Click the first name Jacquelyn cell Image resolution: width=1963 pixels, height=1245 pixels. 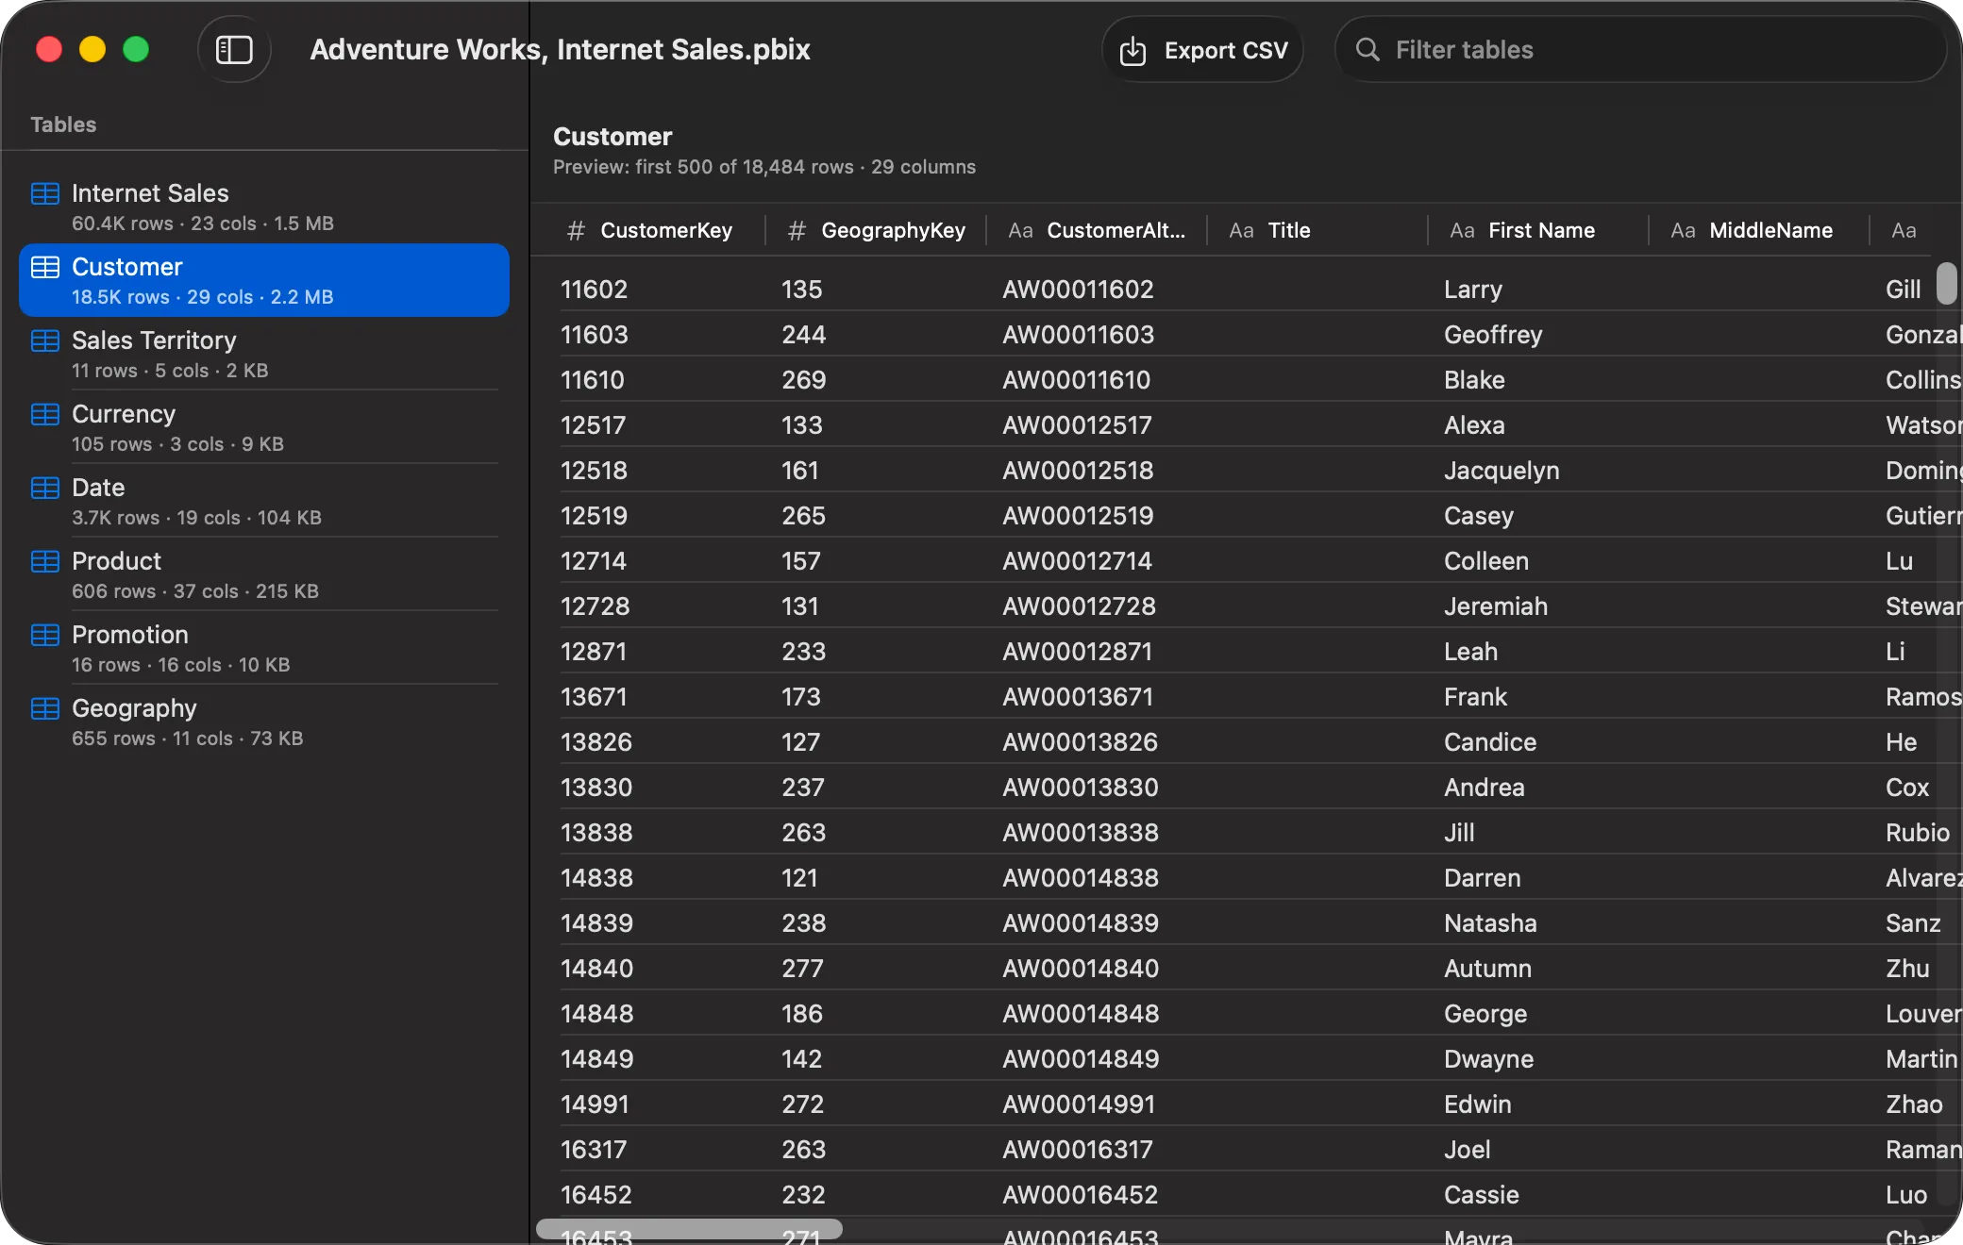[1502, 471]
